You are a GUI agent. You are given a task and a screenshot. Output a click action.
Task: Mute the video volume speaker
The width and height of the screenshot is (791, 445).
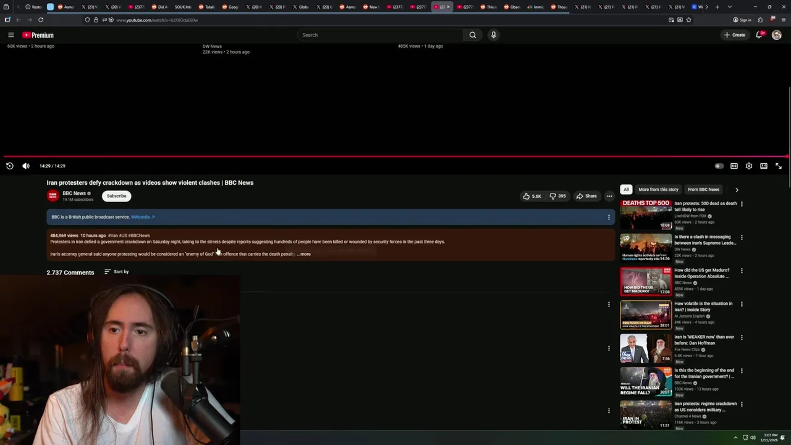tap(26, 166)
